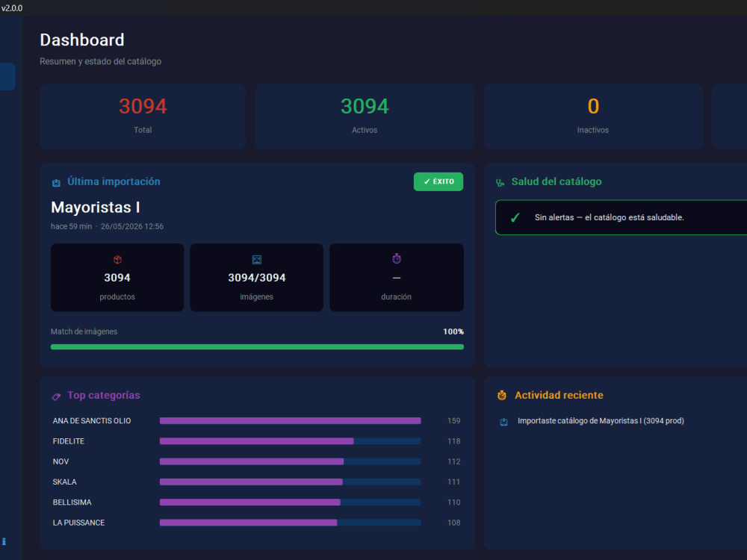The image size is (747, 560).
Task: Click the SKALA category name
Action: tap(65, 482)
